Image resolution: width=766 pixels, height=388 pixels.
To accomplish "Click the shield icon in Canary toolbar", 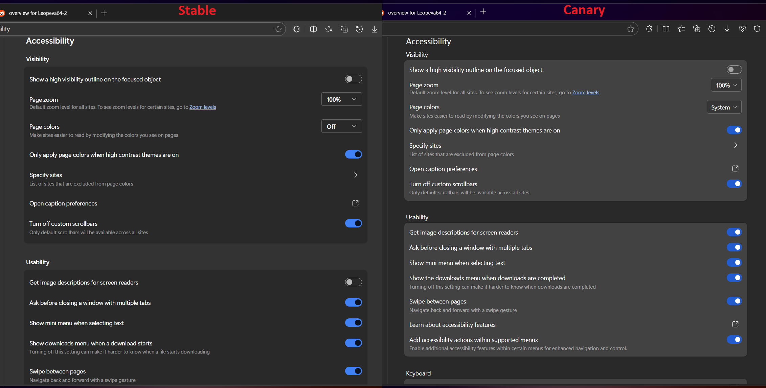I will coord(757,29).
